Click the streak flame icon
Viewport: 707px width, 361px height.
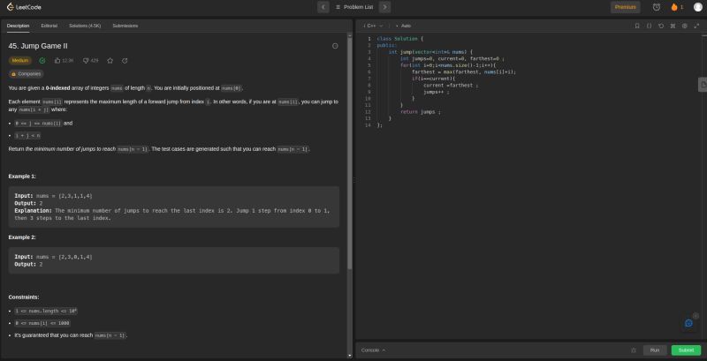click(x=675, y=7)
